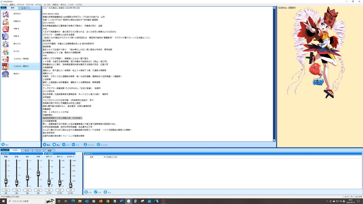Click the 文末ポーズ slider handle

tap(71, 185)
